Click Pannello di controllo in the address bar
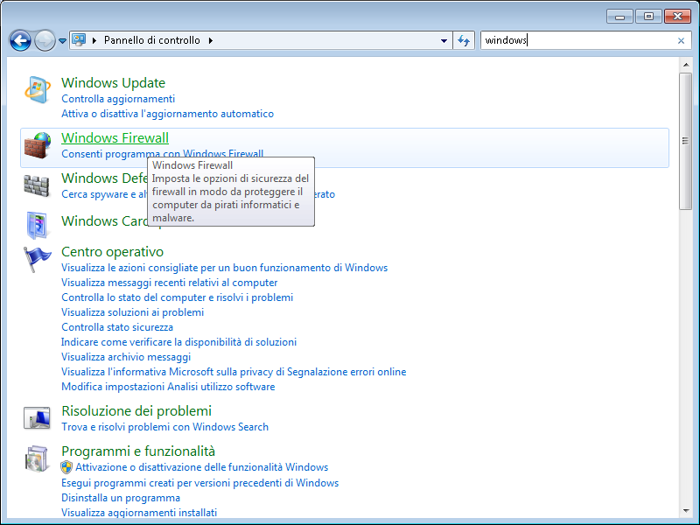Image resolution: width=700 pixels, height=525 pixels. pos(152,40)
